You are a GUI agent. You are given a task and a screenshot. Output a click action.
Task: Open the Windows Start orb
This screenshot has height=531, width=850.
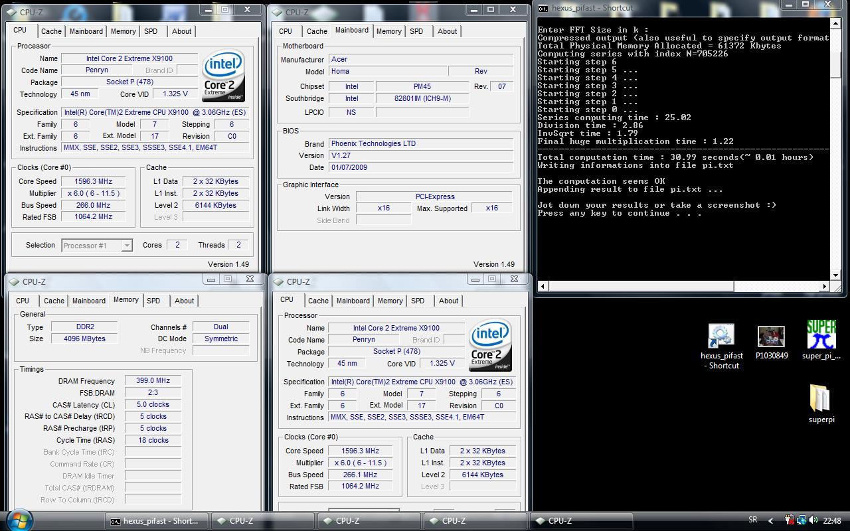18,520
